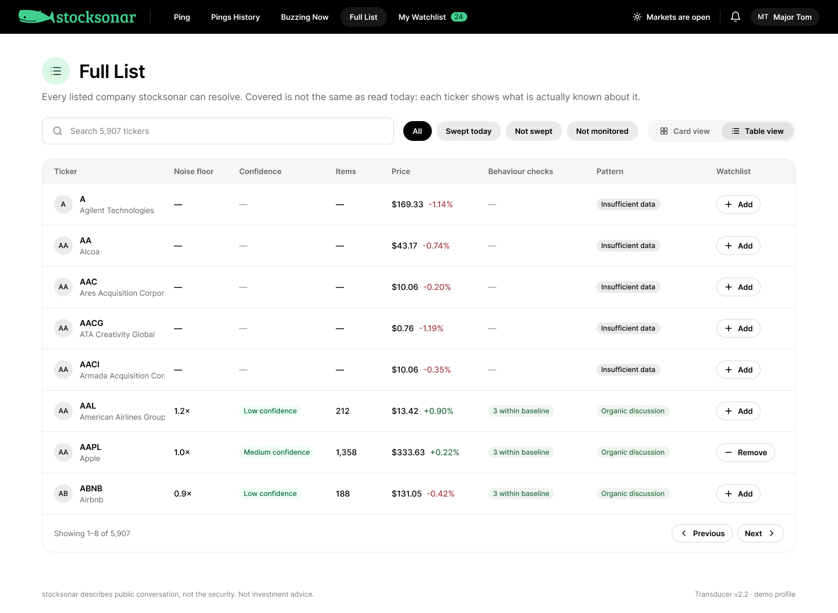Image resolution: width=838 pixels, height=613 pixels.
Task: Click the Noise floor column header
Action: [x=194, y=171]
